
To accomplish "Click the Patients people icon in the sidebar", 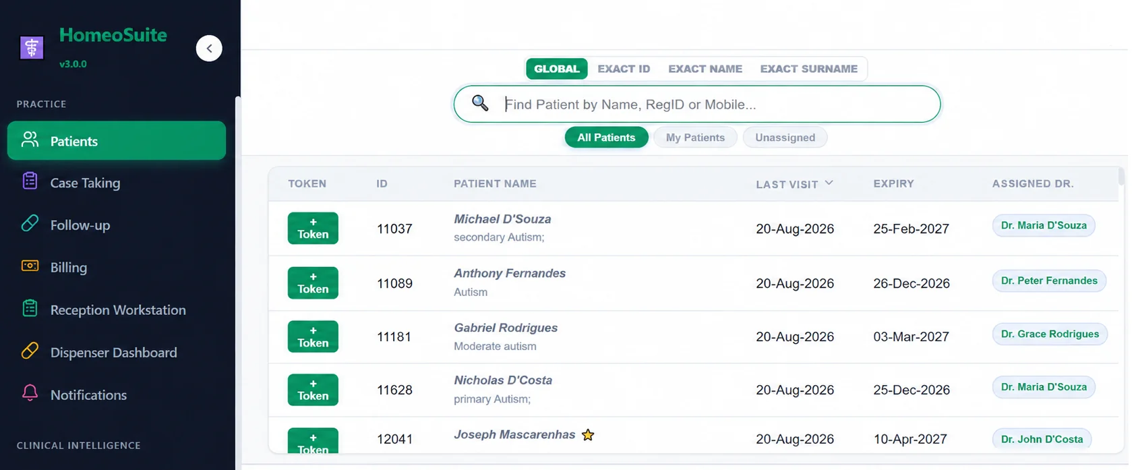I will coord(30,140).
